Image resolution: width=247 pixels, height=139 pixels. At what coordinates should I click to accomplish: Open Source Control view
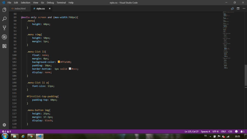point(4,28)
